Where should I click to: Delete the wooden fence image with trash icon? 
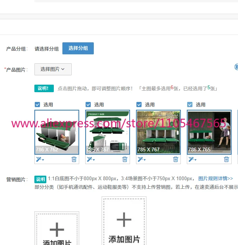pos(176,159)
